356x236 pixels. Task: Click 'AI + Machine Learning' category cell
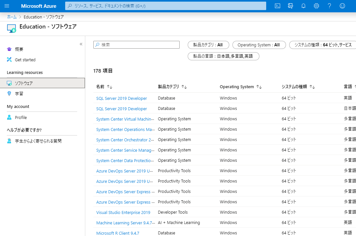tap(179, 223)
